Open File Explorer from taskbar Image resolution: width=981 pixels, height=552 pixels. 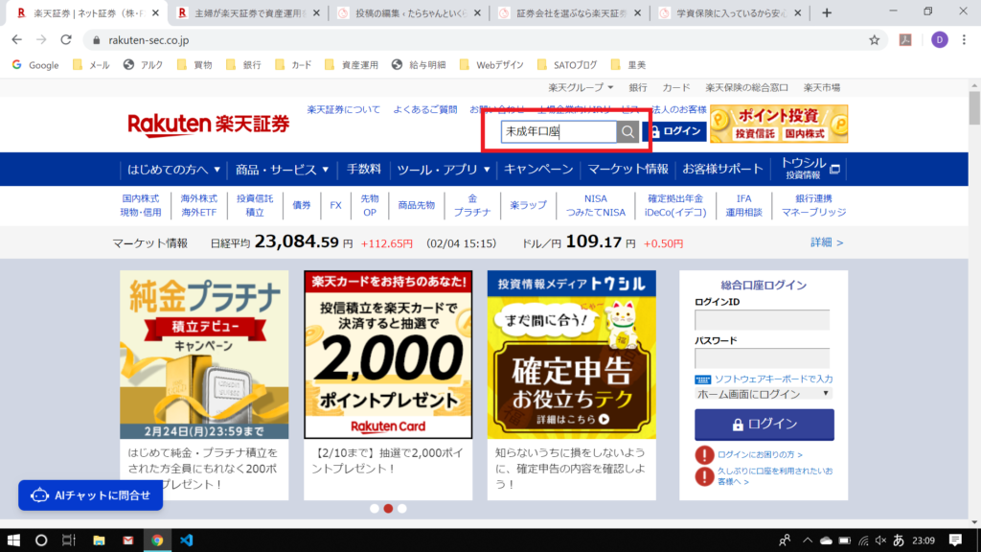[x=99, y=540]
